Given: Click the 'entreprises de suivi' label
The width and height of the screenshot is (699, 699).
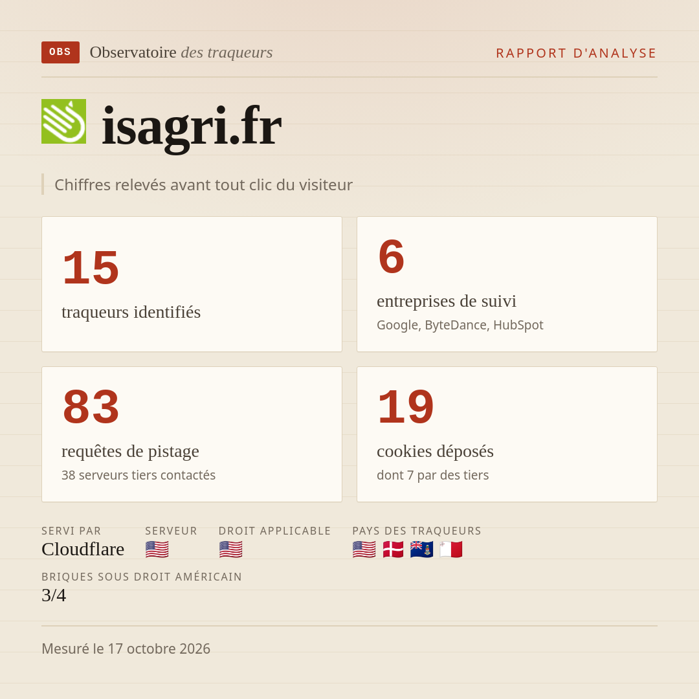Looking at the screenshot, I should [x=446, y=301].
